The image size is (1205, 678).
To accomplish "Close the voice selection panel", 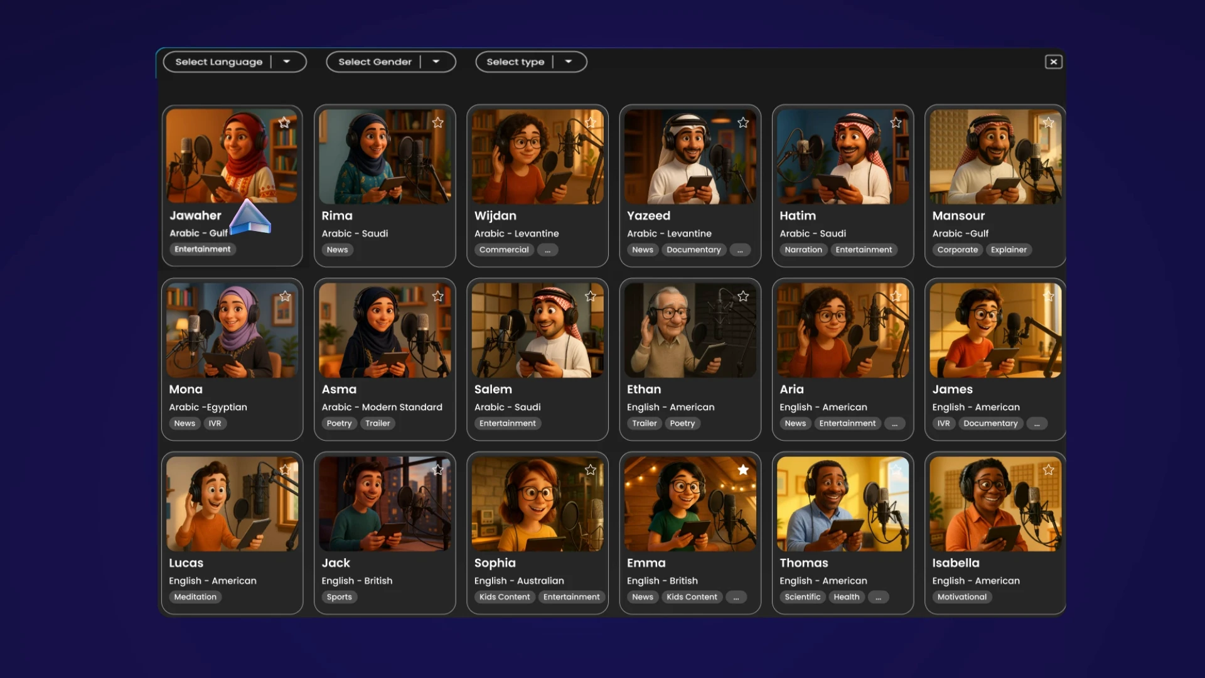I will 1053,62.
